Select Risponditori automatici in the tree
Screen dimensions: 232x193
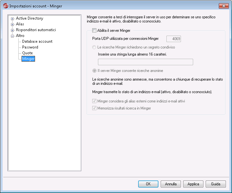coord(36,30)
